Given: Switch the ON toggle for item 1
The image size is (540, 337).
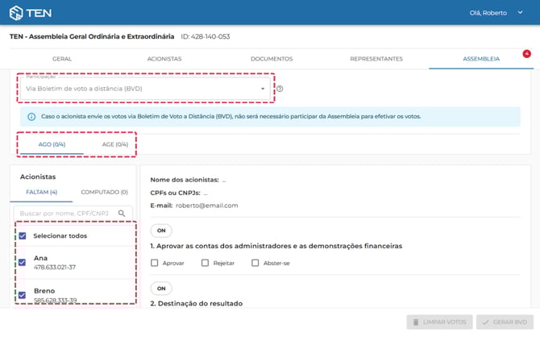Looking at the screenshot, I should 161,231.
